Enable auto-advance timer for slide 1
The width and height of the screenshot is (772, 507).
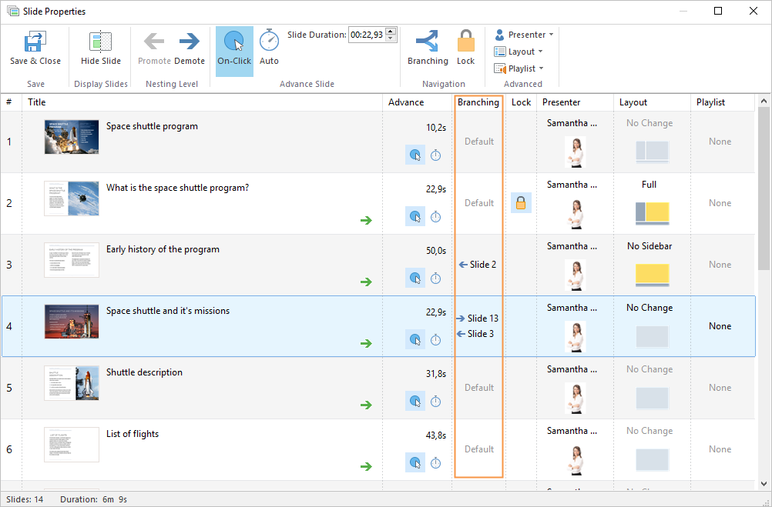435,155
